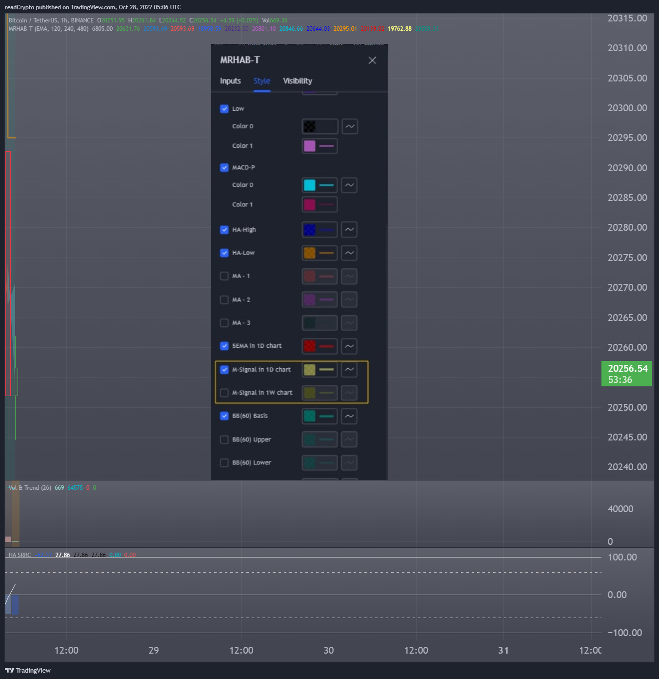659x679 pixels.
Task: Disable the HA-Low plot
Action: tap(224, 253)
